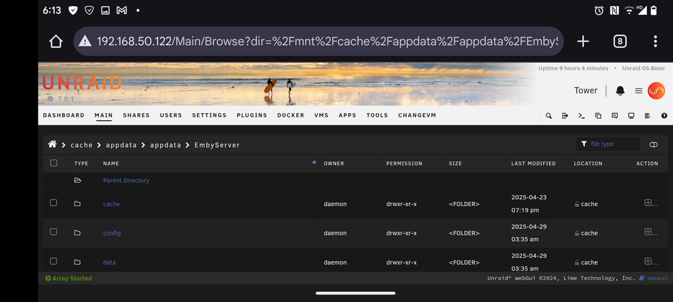673x302 pixels.
Task: Open the cache folder link
Action: 112,204
